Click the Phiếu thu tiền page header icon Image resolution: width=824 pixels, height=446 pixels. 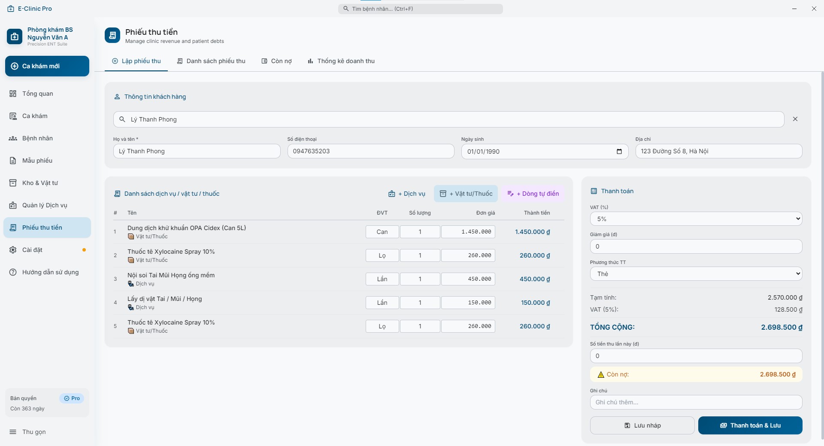[x=112, y=35]
